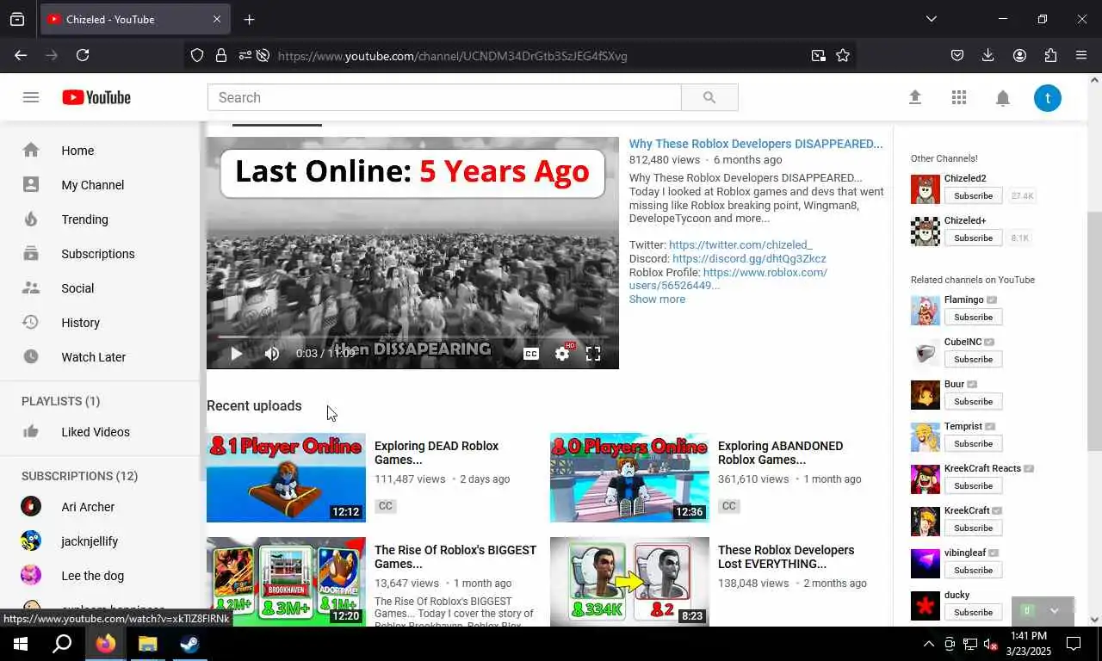Open the Flamingo channel avatar
Image resolution: width=1102 pixels, height=661 pixels.
coord(926,310)
